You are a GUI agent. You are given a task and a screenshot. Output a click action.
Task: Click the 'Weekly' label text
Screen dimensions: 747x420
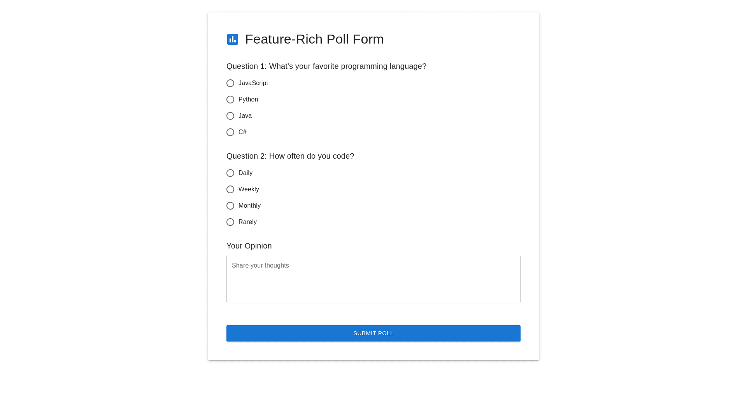pyautogui.click(x=249, y=189)
